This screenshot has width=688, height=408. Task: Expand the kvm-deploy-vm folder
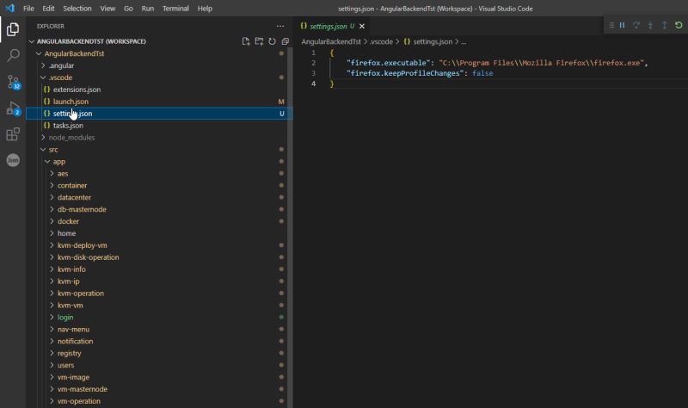(x=52, y=245)
